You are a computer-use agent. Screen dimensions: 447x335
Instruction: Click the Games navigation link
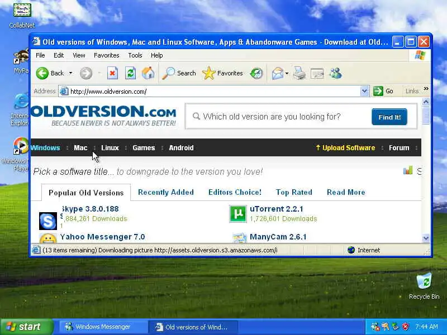pyautogui.click(x=144, y=148)
